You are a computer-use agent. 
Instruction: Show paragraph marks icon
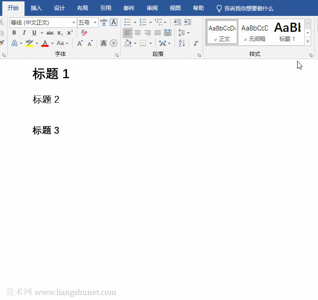196,43
